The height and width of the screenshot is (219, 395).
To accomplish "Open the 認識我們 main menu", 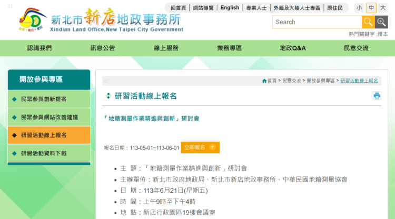I will click(39, 48).
